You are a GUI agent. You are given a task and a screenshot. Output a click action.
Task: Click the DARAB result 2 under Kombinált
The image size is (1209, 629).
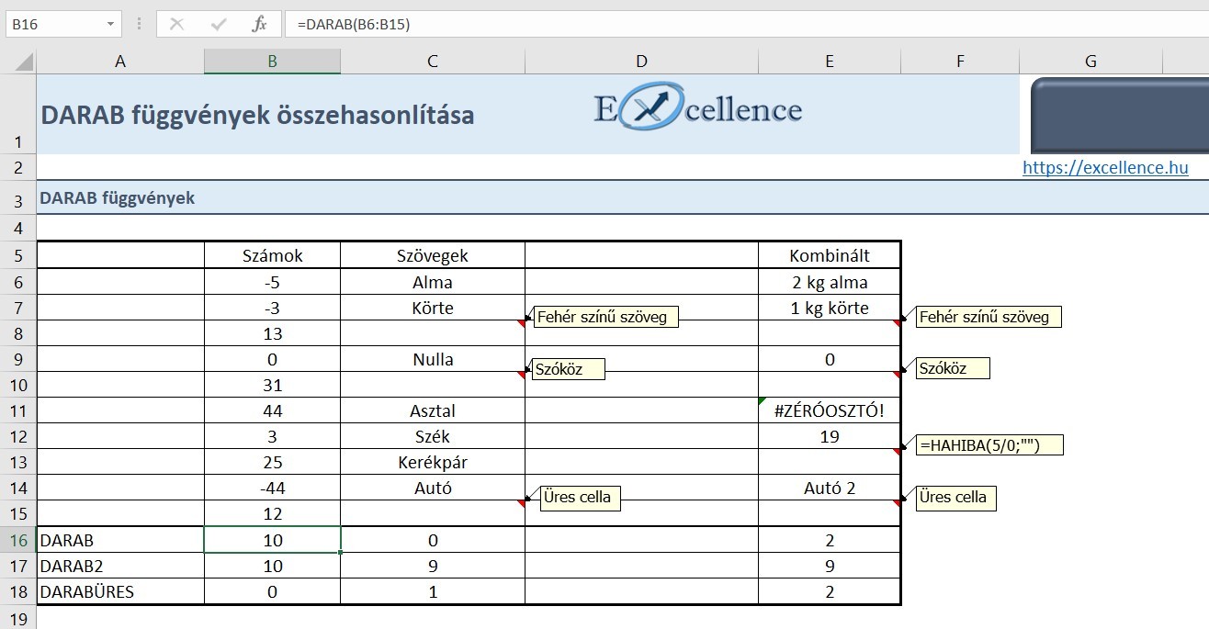830,540
